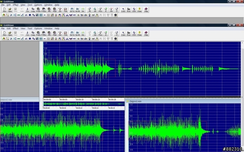Activate the (seaoo).wav sound window title bar
Image resolution: width=244 pixels, height=152 pixels.
point(19,100)
